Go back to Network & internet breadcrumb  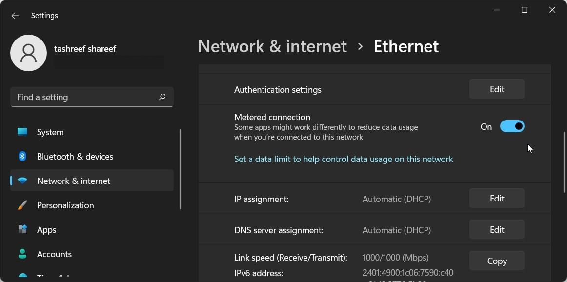tap(272, 46)
